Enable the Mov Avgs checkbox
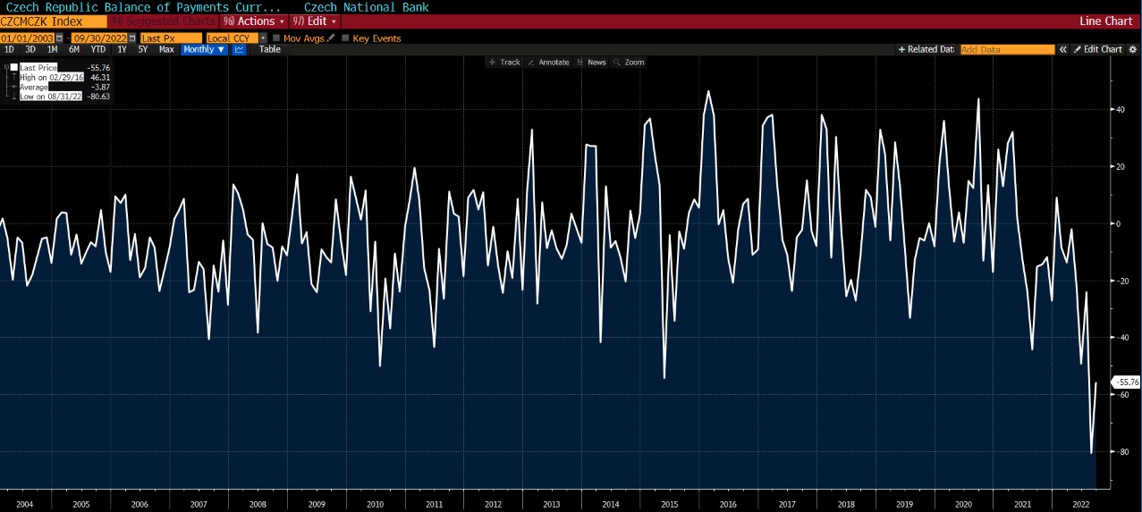This screenshot has width=1142, height=512. tap(276, 38)
